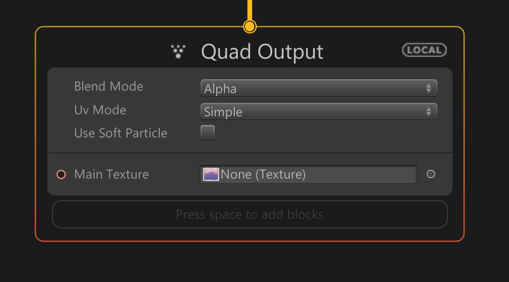Open the texture object picker circle
The width and height of the screenshot is (509, 282).
[x=431, y=174]
